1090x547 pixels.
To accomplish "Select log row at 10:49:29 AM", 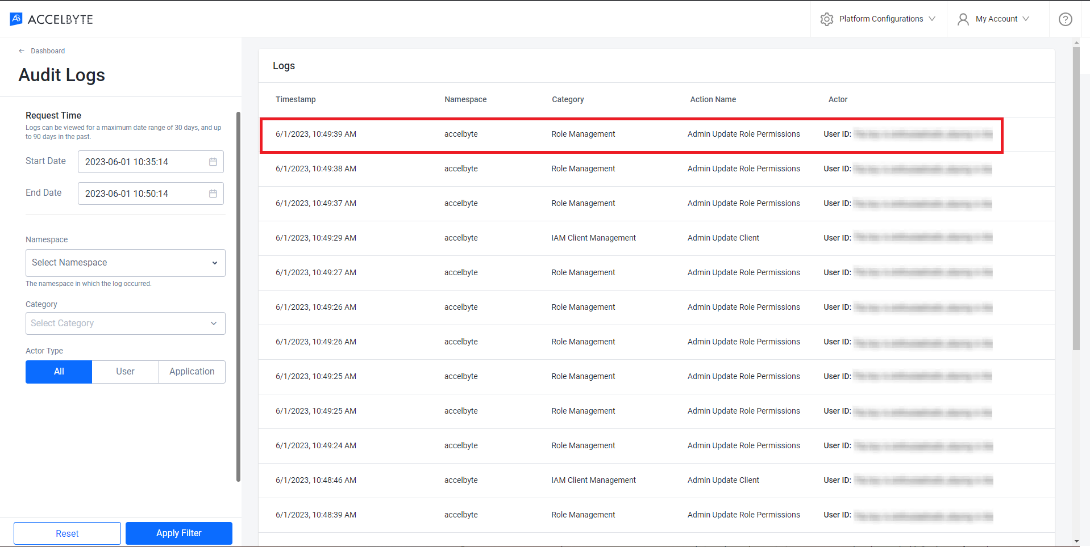I will (656, 238).
